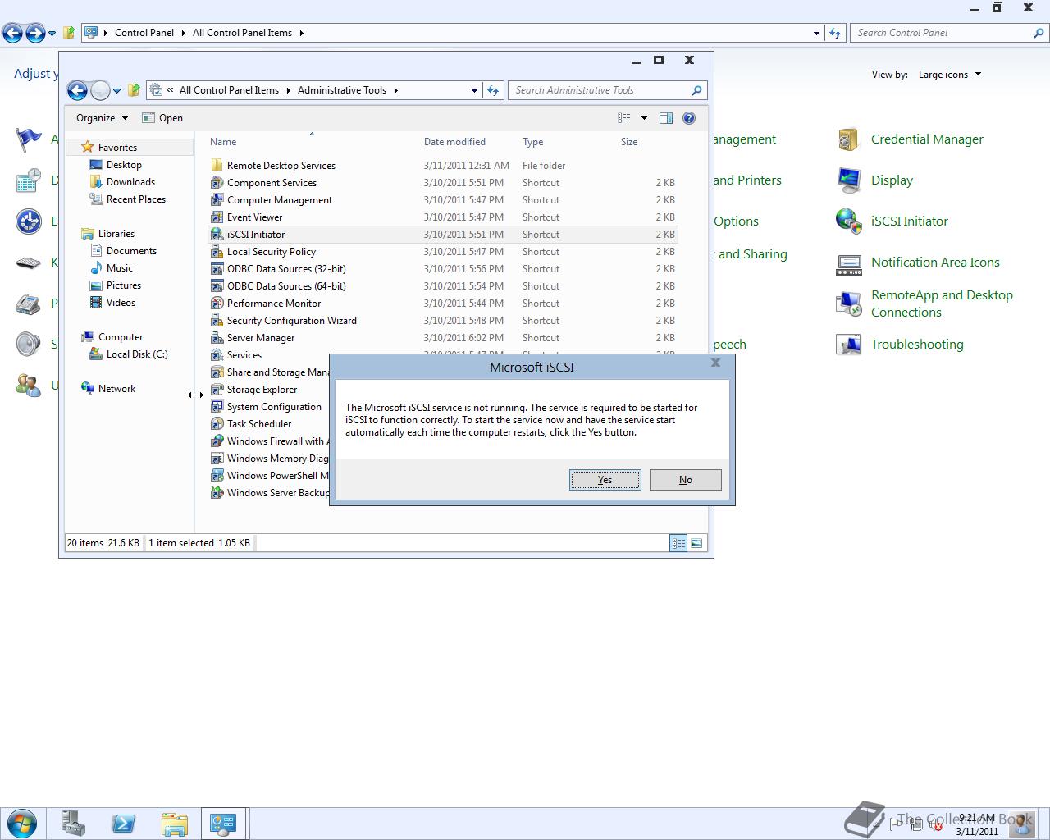Switch to large icons view button in status bar
1050x840 pixels.
696,543
